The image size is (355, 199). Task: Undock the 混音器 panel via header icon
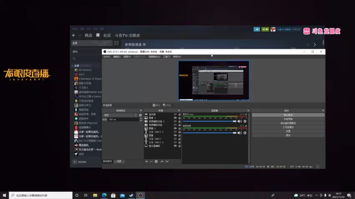tap(248, 111)
